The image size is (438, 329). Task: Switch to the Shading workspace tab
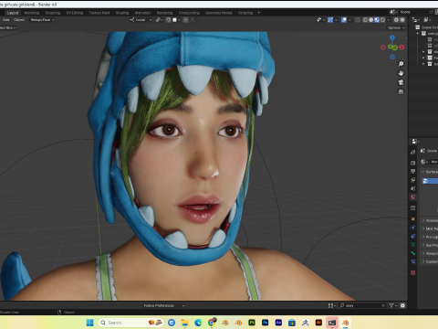122,13
